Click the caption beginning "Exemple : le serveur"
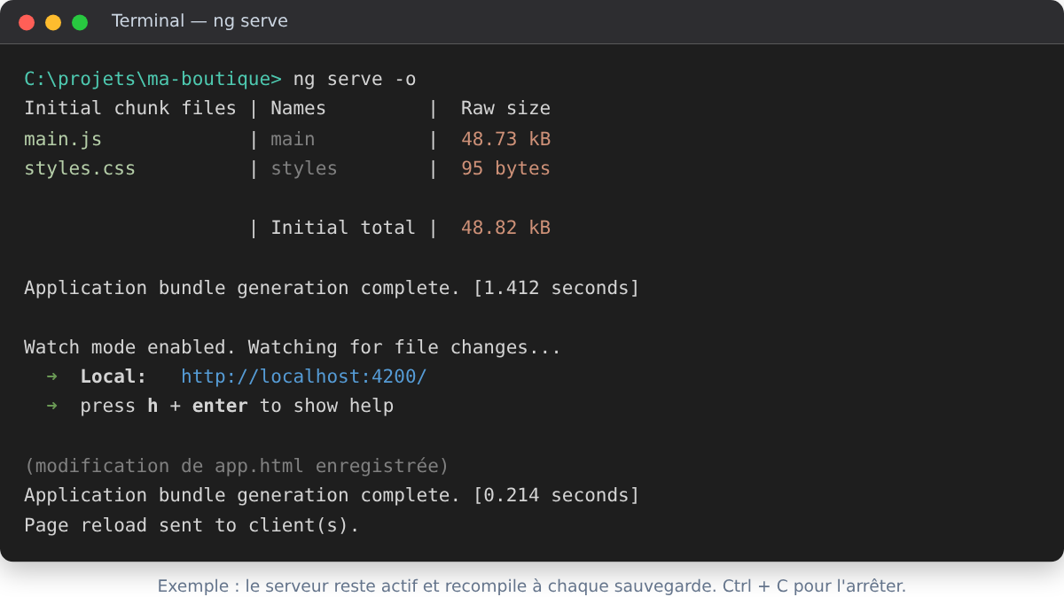Viewport: 1064px width, 597px height. point(532,585)
